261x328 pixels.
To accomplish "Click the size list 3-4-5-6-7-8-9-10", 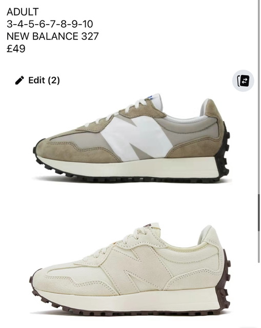I will click(50, 24).
